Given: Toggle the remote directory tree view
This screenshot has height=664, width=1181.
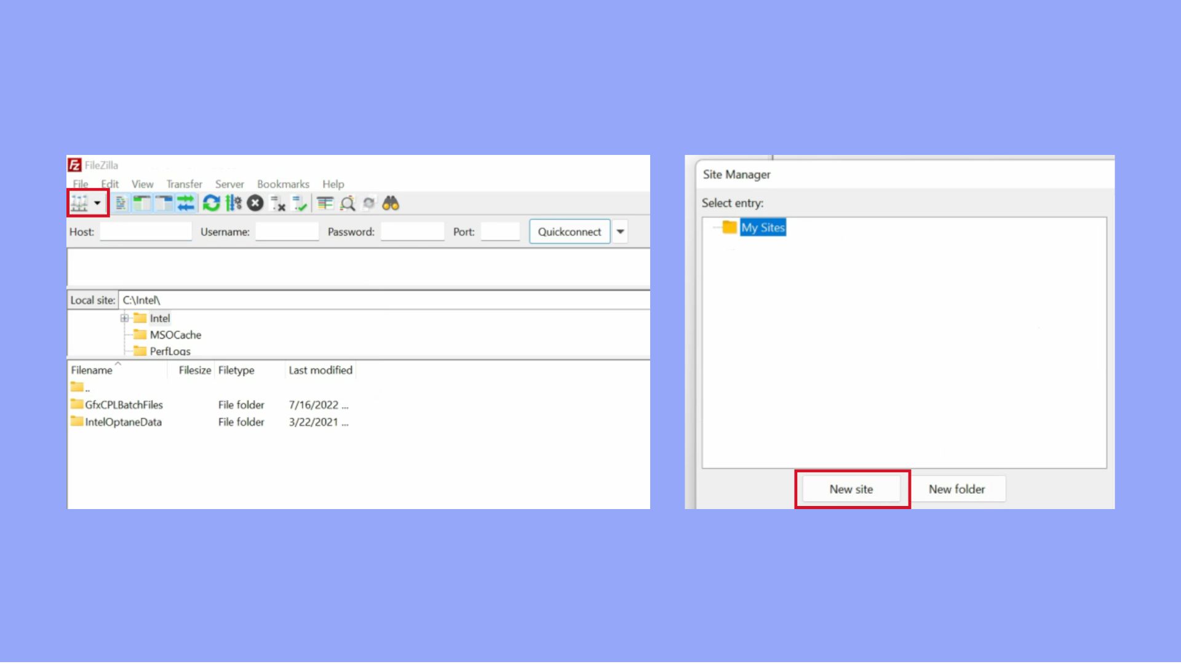Looking at the screenshot, I should pos(163,203).
